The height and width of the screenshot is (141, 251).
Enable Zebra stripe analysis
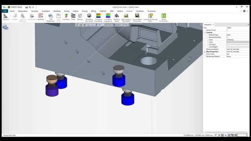[73, 17]
